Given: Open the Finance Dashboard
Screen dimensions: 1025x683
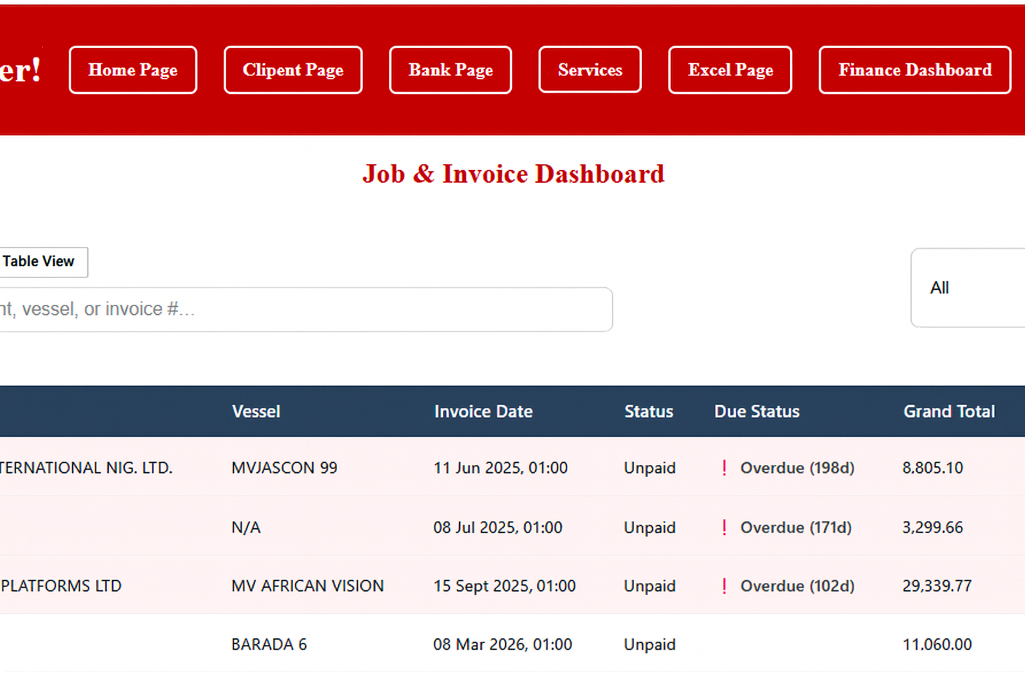Looking at the screenshot, I should tap(914, 70).
